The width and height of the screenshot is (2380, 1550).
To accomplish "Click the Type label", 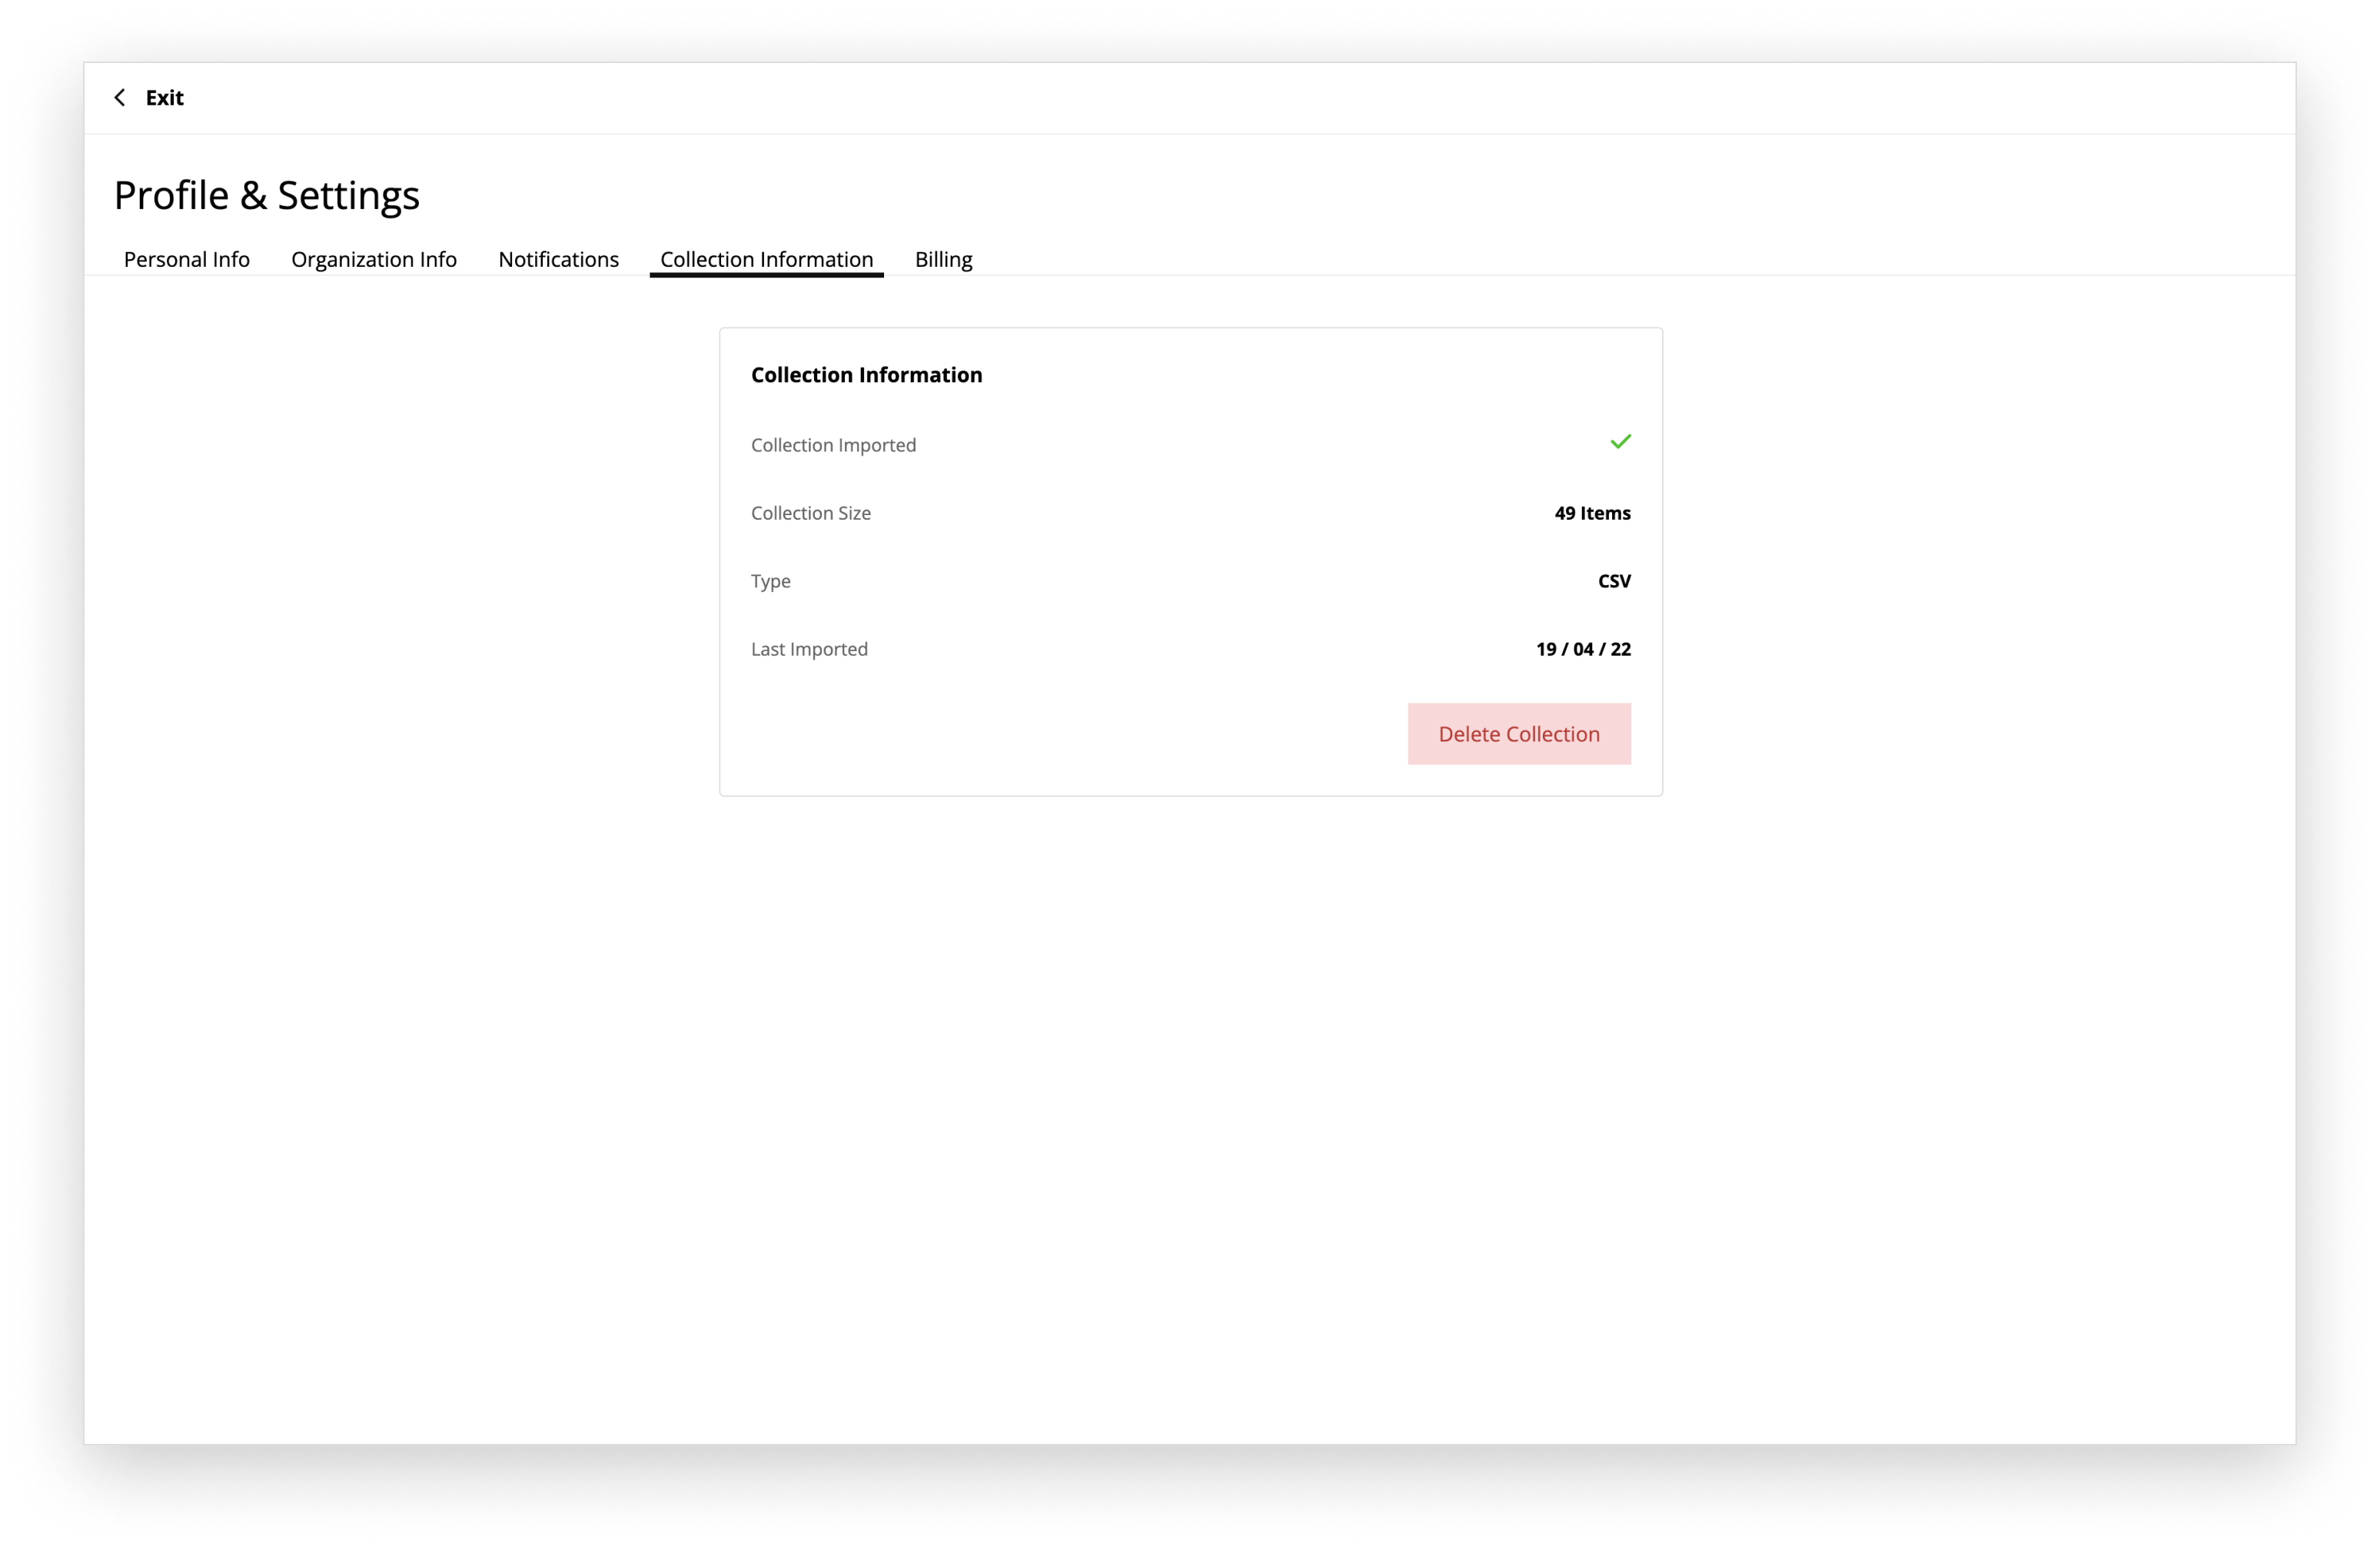I will pyautogui.click(x=771, y=581).
